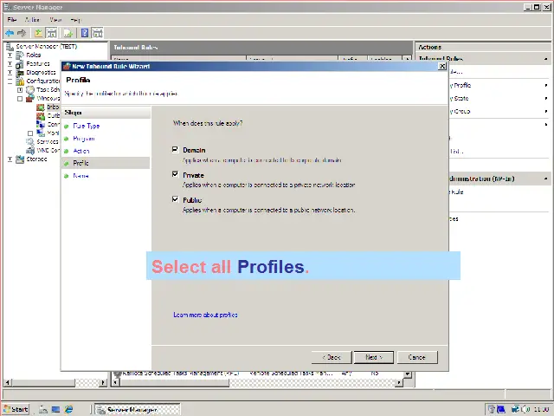Select the Features node icon

[20, 63]
